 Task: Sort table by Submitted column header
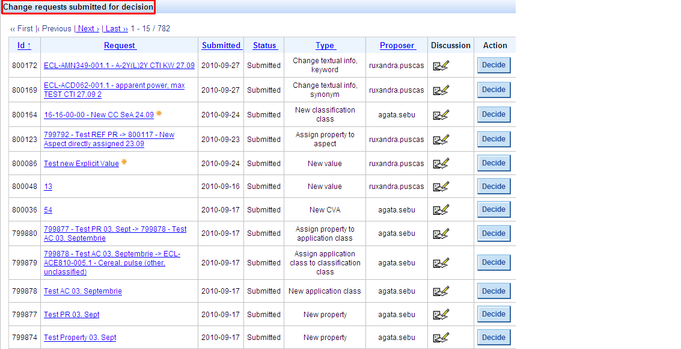221,46
